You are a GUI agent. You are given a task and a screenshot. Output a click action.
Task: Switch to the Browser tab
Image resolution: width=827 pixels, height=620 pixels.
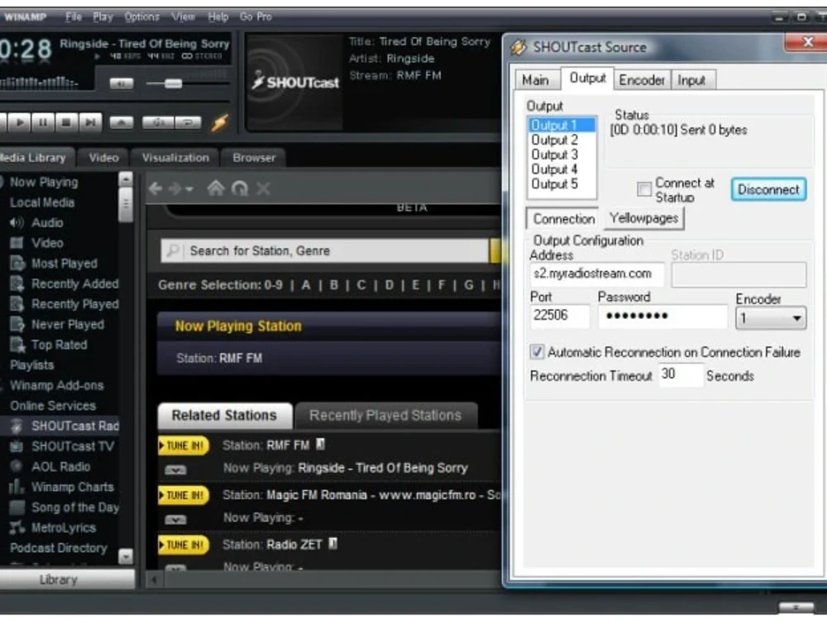(x=254, y=158)
